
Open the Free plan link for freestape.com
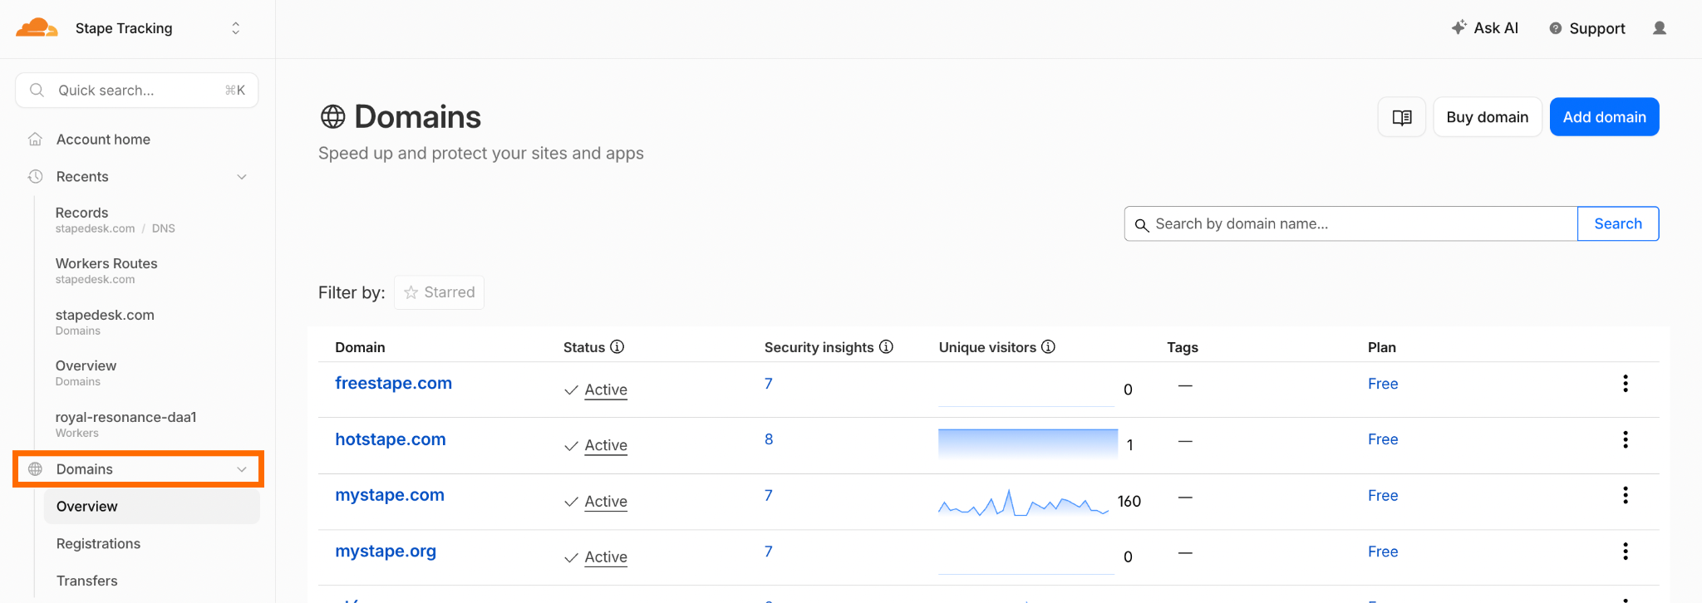click(1383, 384)
